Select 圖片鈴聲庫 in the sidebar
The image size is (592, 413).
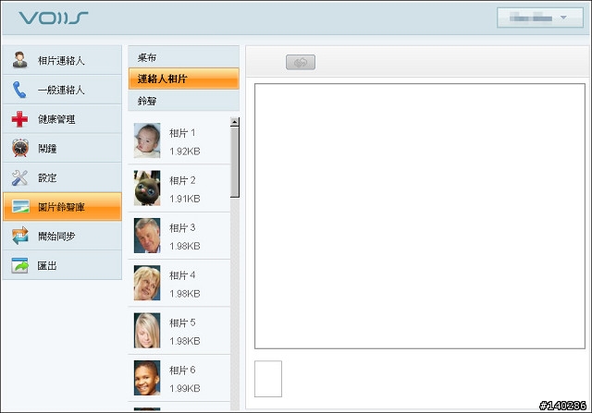pos(62,207)
